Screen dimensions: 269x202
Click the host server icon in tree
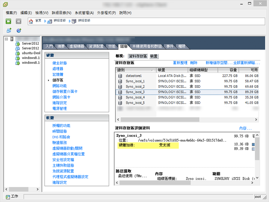click(12, 39)
